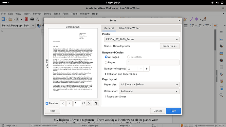Click the zoom in plus on status bar
This screenshot has width=226, height=127.
(x=216, y=126)
